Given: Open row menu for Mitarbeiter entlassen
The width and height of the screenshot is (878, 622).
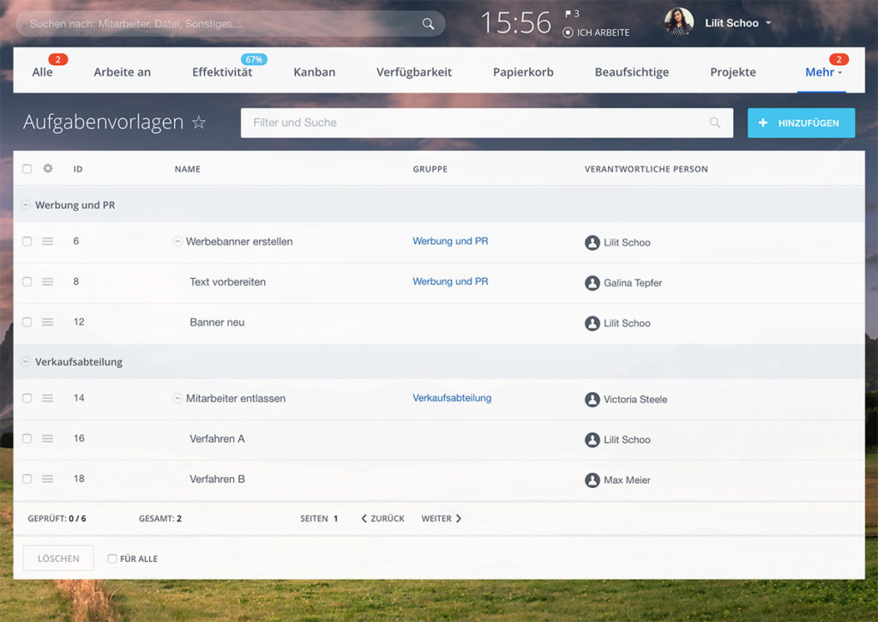Looking at the screenshot, I should pos(48,398).
